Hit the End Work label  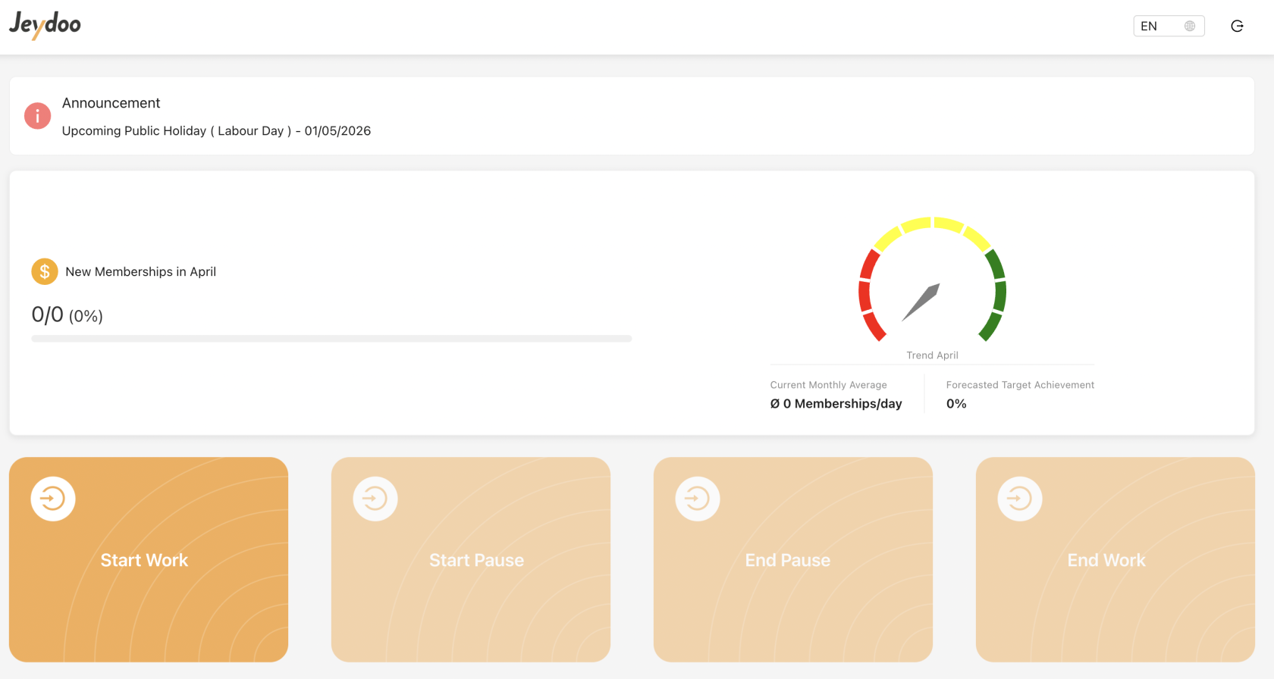click(1106, 560)
